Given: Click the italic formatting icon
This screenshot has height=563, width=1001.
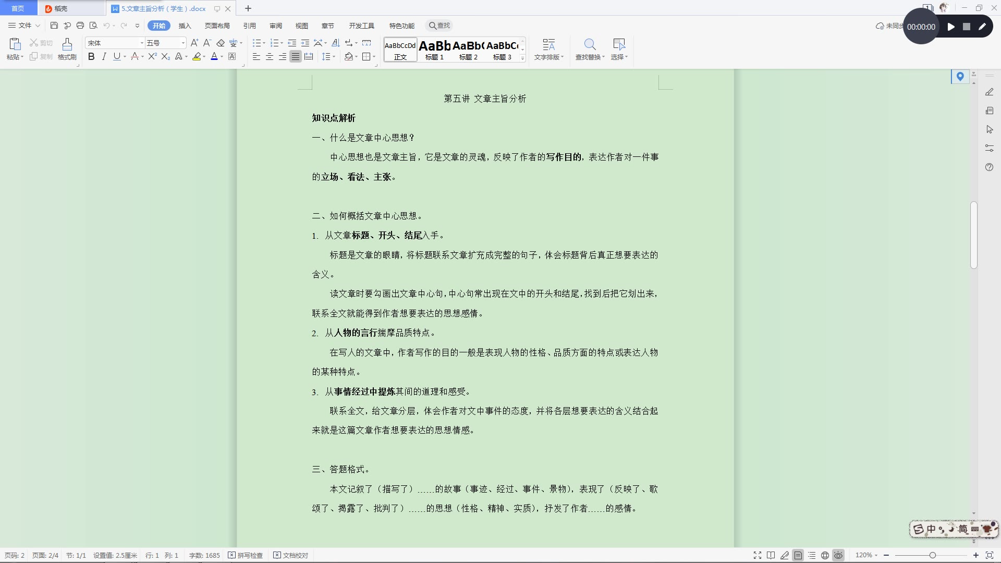Looking at the screenshot, I should [104, 57].
